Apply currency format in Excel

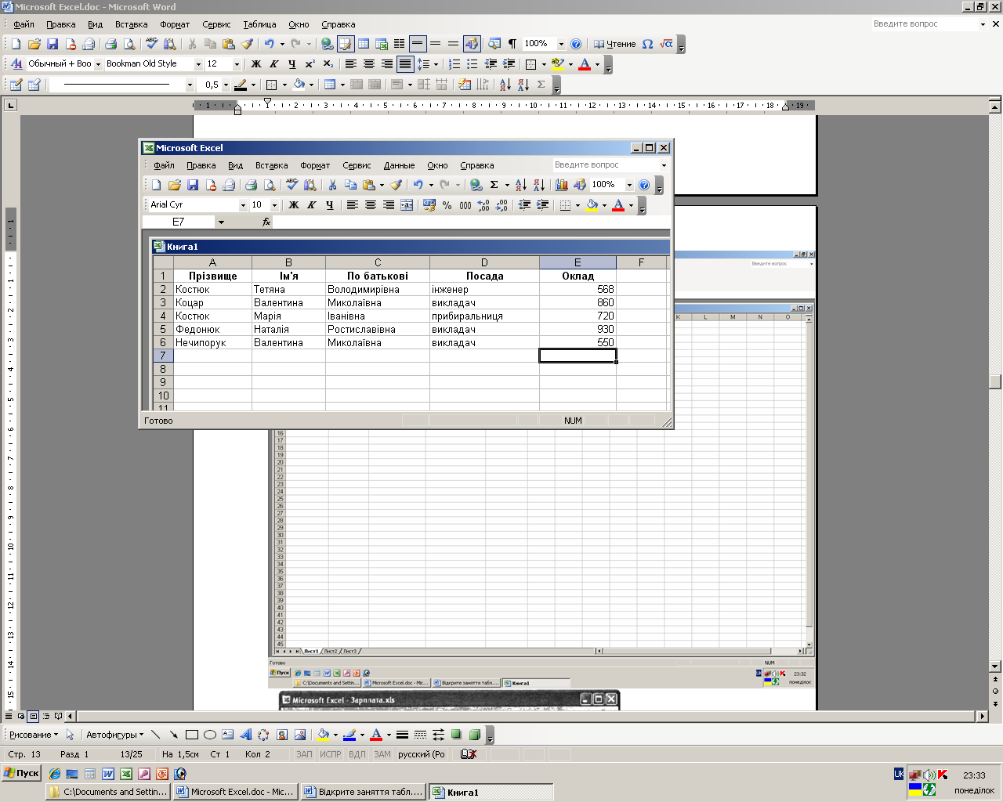coord(429,205)
